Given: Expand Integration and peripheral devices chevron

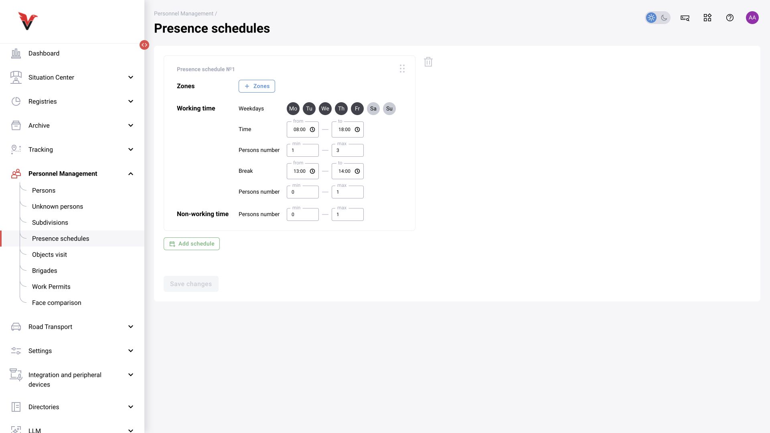Looking at the screenshot, I should (131, 375).
